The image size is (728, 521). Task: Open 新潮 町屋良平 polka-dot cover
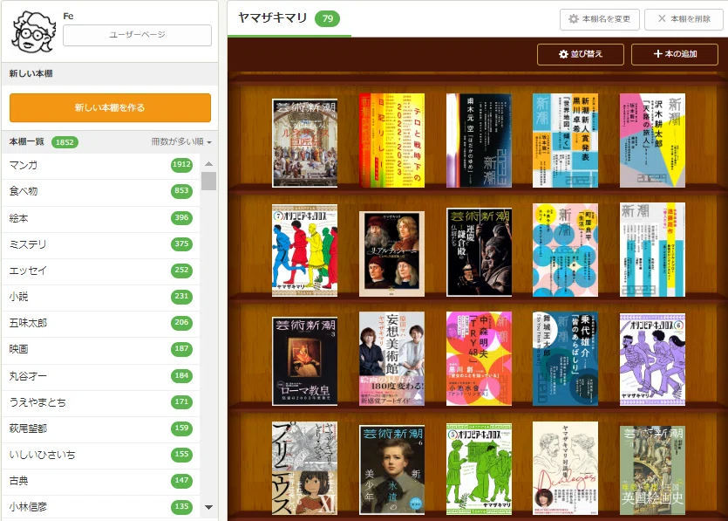pyautogui.click(x=565, y=250)
